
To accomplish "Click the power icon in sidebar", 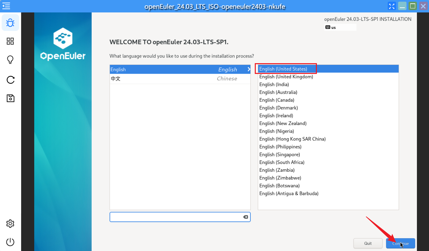I will (10, 242).
